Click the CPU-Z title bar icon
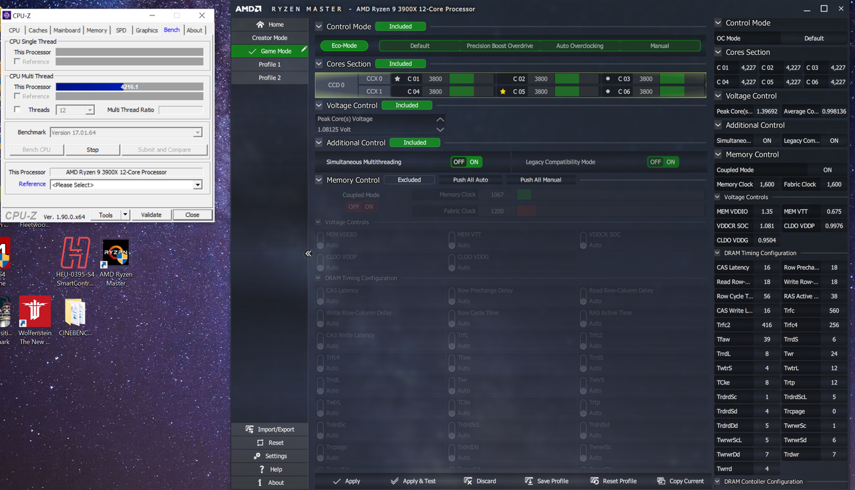The height and width of the screenshot is (490, 855). [x=7, y=15]
